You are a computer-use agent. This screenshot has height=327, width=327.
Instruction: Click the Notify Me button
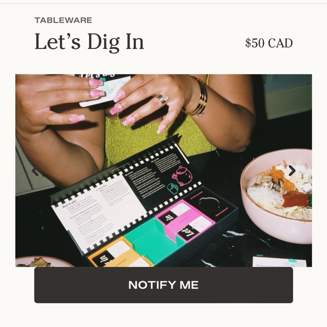pyautogui.click(x=163, y=285)
